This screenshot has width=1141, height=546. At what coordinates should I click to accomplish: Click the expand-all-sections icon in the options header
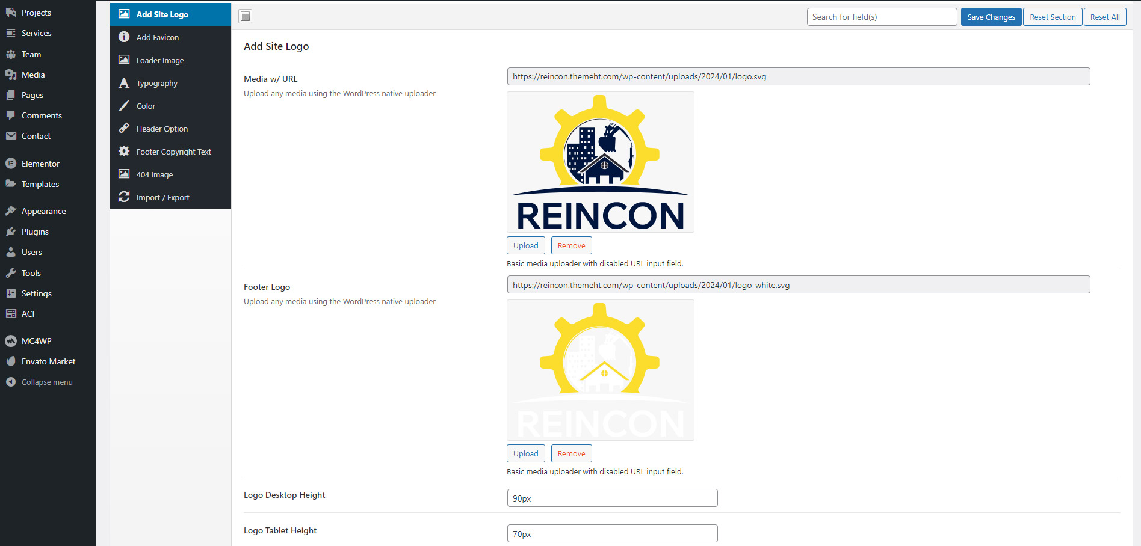click(245, 16)
